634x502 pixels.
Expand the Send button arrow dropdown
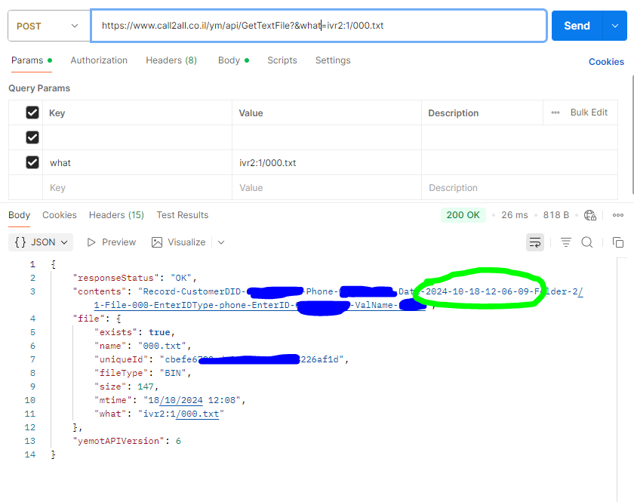click(x=614, y=26)
